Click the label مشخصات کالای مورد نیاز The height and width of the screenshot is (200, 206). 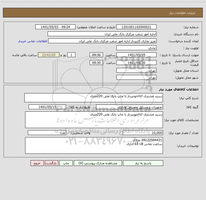(x=181, y=120)
